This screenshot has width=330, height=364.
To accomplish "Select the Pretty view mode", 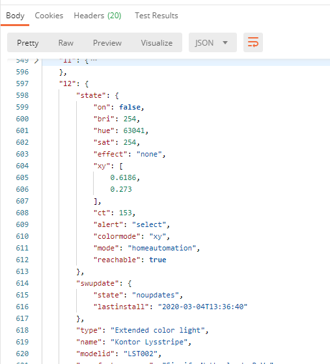I will [x=28, y=43].
